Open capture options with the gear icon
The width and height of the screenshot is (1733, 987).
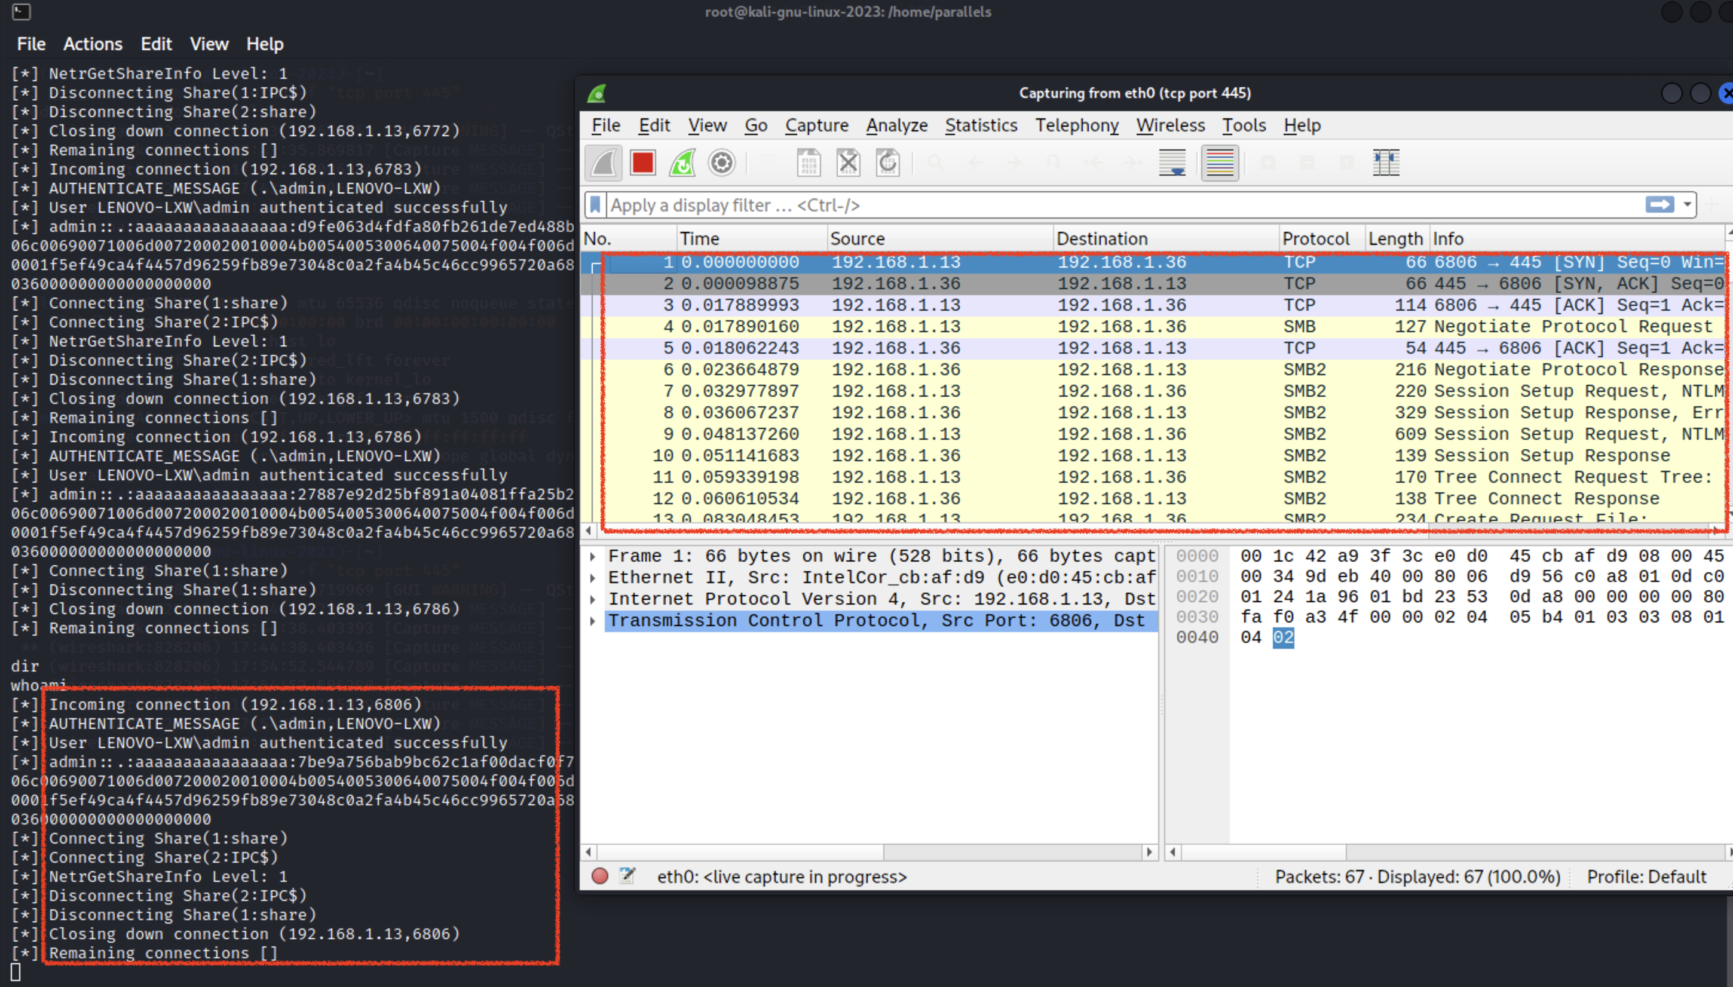721,163
